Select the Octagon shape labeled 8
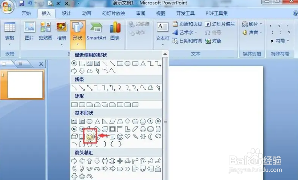Viewport: 298px width, 180px height. [158, 121]
